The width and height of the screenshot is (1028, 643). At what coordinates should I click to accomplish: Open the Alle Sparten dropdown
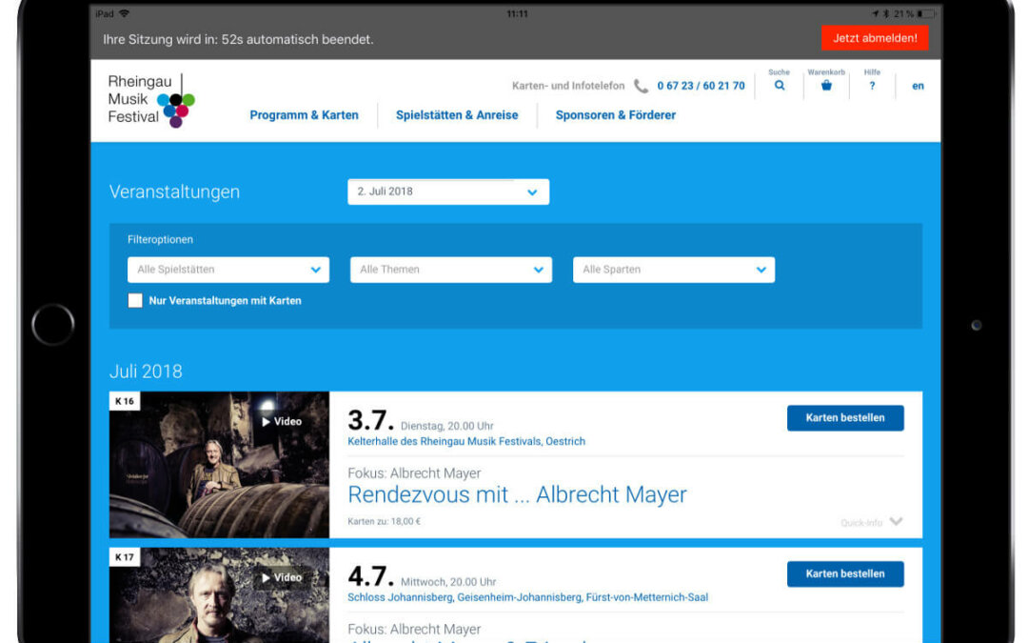674,270
